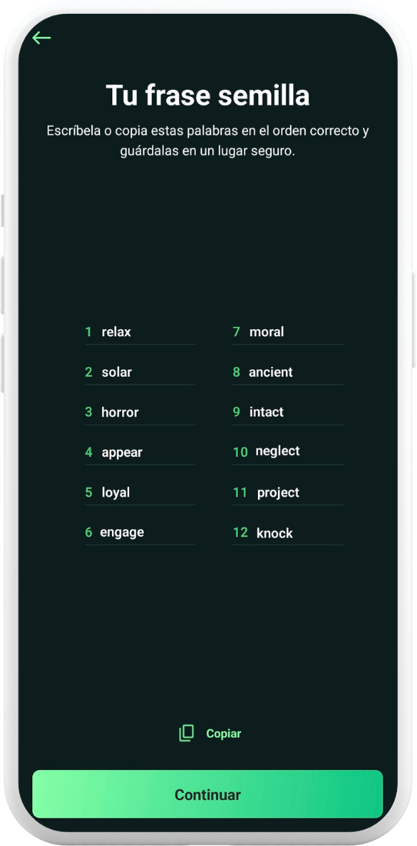The width and height of the screenshot is (417, 846).
Task: Click the green number 12 label
Action: (240, 533)
